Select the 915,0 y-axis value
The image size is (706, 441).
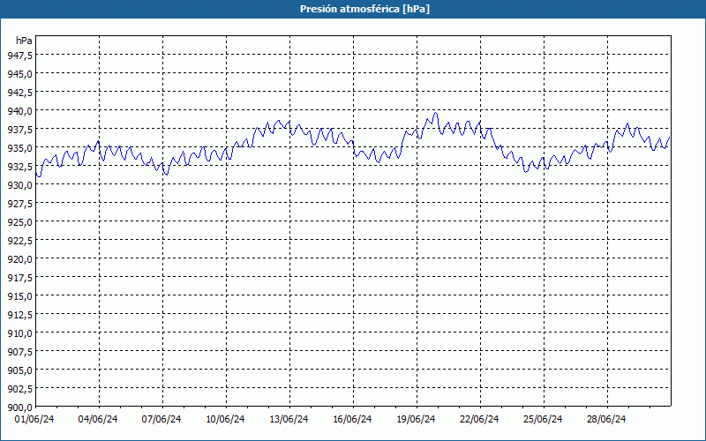(x=19, y=296)
